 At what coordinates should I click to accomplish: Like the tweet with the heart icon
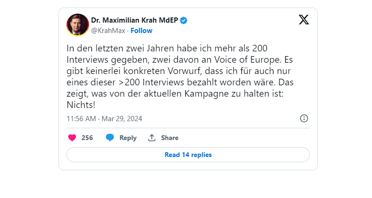click(72, 138)
